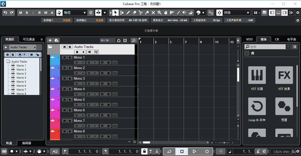Screen dimensions: 301x156
Task: Toggle Cycle loop transport button
Action: 169,151
